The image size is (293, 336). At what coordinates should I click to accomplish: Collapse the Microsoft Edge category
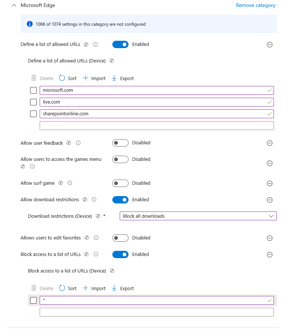[x=14, y=6]
